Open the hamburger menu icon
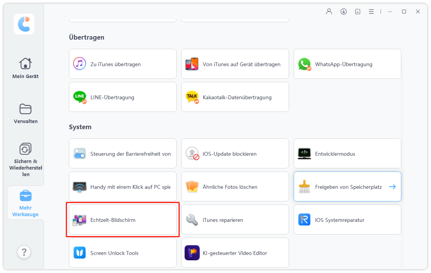Viewport: 431px width, 273px height. pos(371,12)
